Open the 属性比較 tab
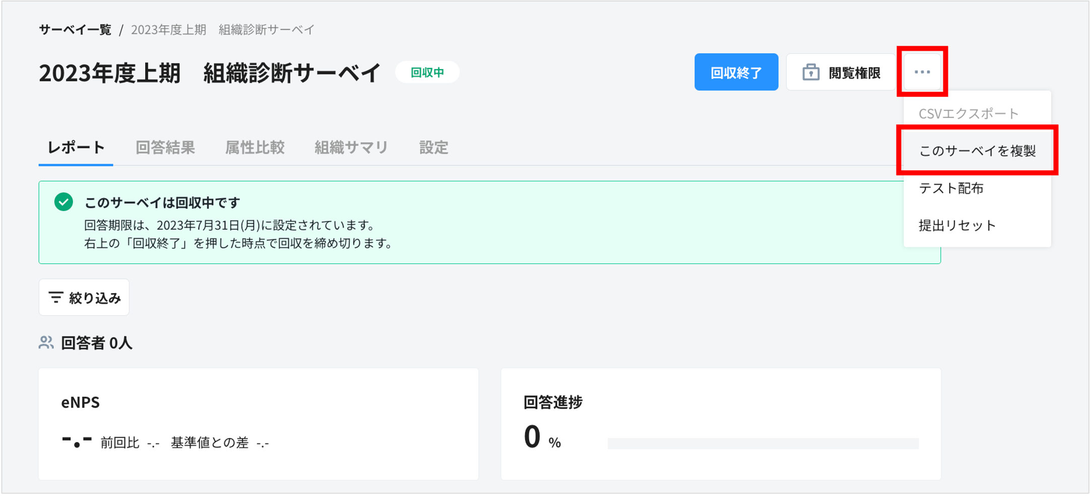Screen dimensions: 1090x496 (255, 147)
